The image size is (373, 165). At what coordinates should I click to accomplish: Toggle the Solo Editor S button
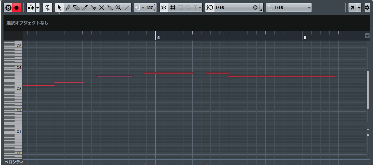pyautogui.click(x=8, y=8)
